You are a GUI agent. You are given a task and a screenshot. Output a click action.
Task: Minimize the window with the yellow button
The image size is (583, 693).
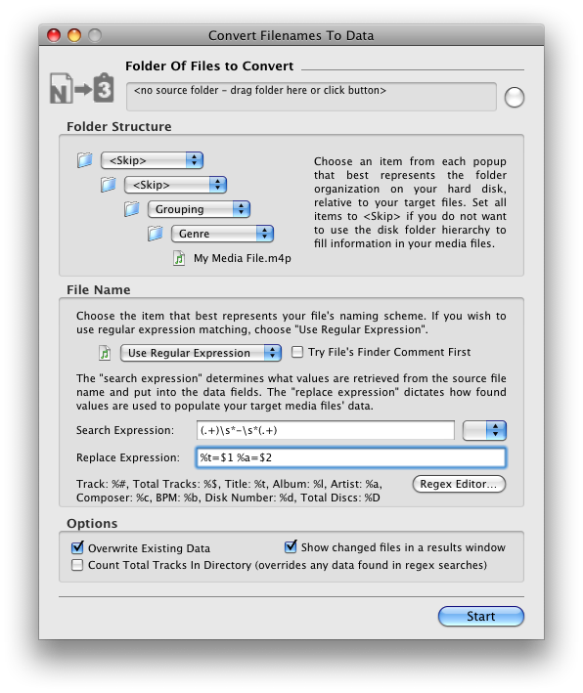(74, 35)
